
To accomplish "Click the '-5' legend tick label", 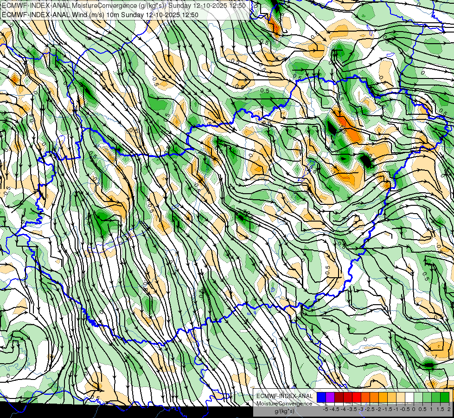I will click(326, 409).
